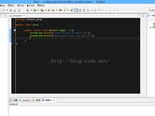
Task: Click the New Java Class icon
Action: coord(53,10)
